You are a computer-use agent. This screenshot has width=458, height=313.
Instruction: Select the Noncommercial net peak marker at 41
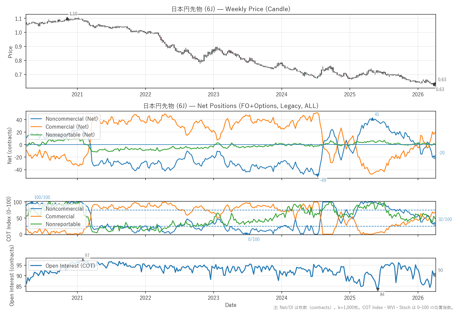[x=373, y=119]
